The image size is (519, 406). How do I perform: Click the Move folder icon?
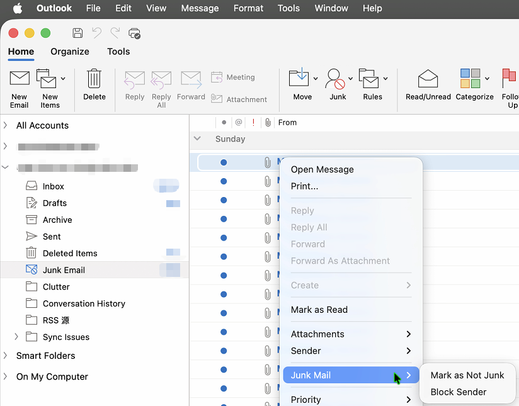299,79
